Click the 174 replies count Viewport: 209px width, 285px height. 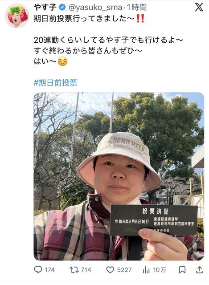50,270
